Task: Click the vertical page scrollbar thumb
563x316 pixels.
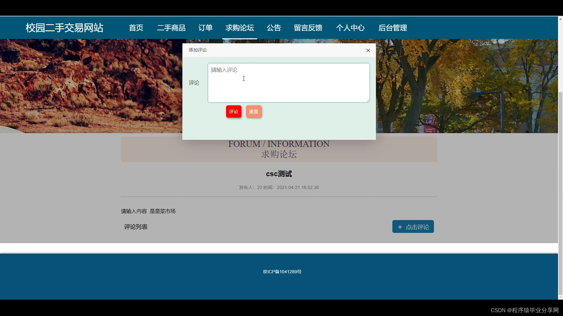Action: (x=560, y=193)
